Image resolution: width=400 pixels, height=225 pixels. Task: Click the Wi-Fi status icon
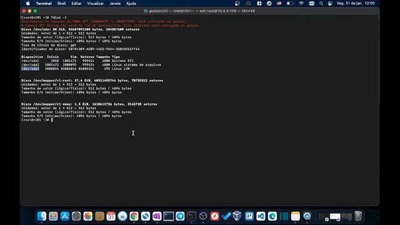301,4
